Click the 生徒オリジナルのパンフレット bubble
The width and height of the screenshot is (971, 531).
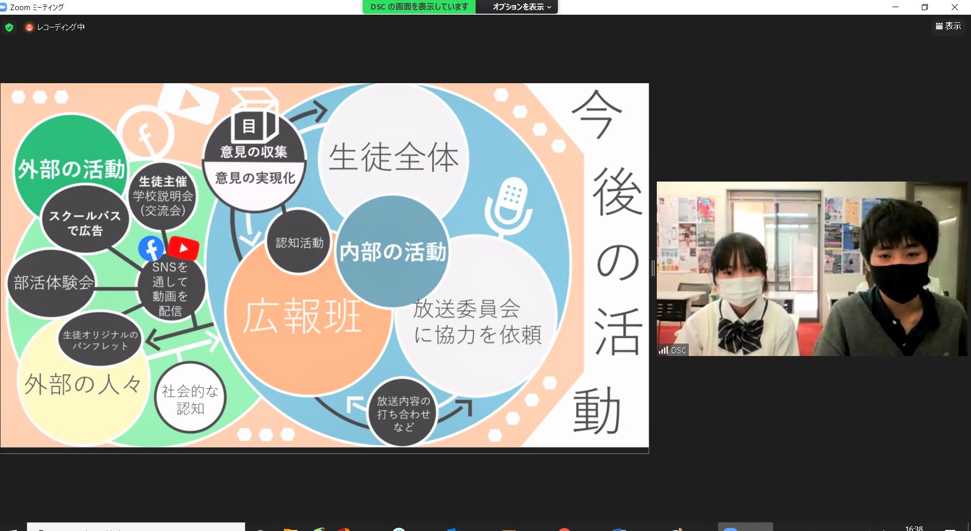[x=100, y=340]
